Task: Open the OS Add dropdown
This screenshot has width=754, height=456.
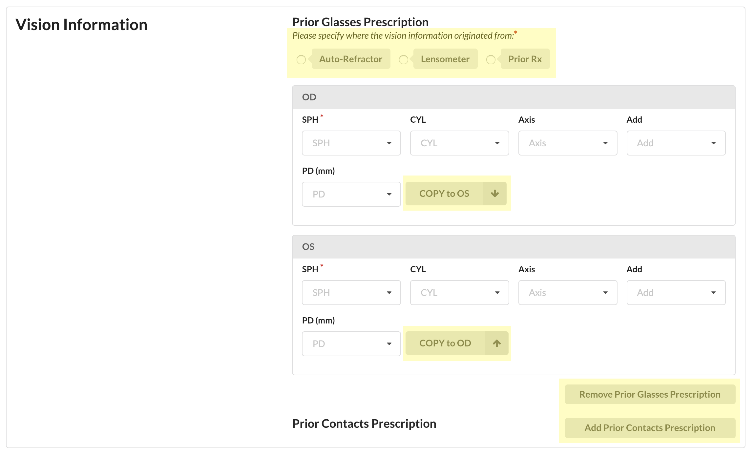Action: (676, 293)
